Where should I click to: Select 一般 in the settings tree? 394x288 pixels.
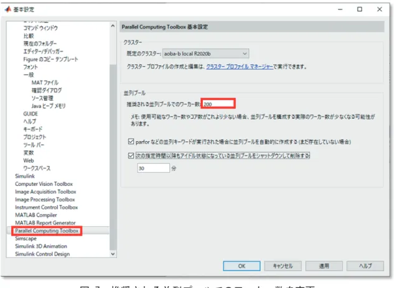tap(29, 75)
